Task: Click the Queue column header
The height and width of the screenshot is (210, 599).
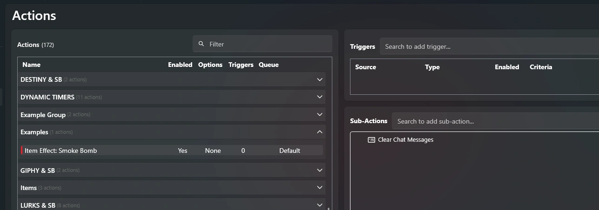Action: tap(269, 65)
